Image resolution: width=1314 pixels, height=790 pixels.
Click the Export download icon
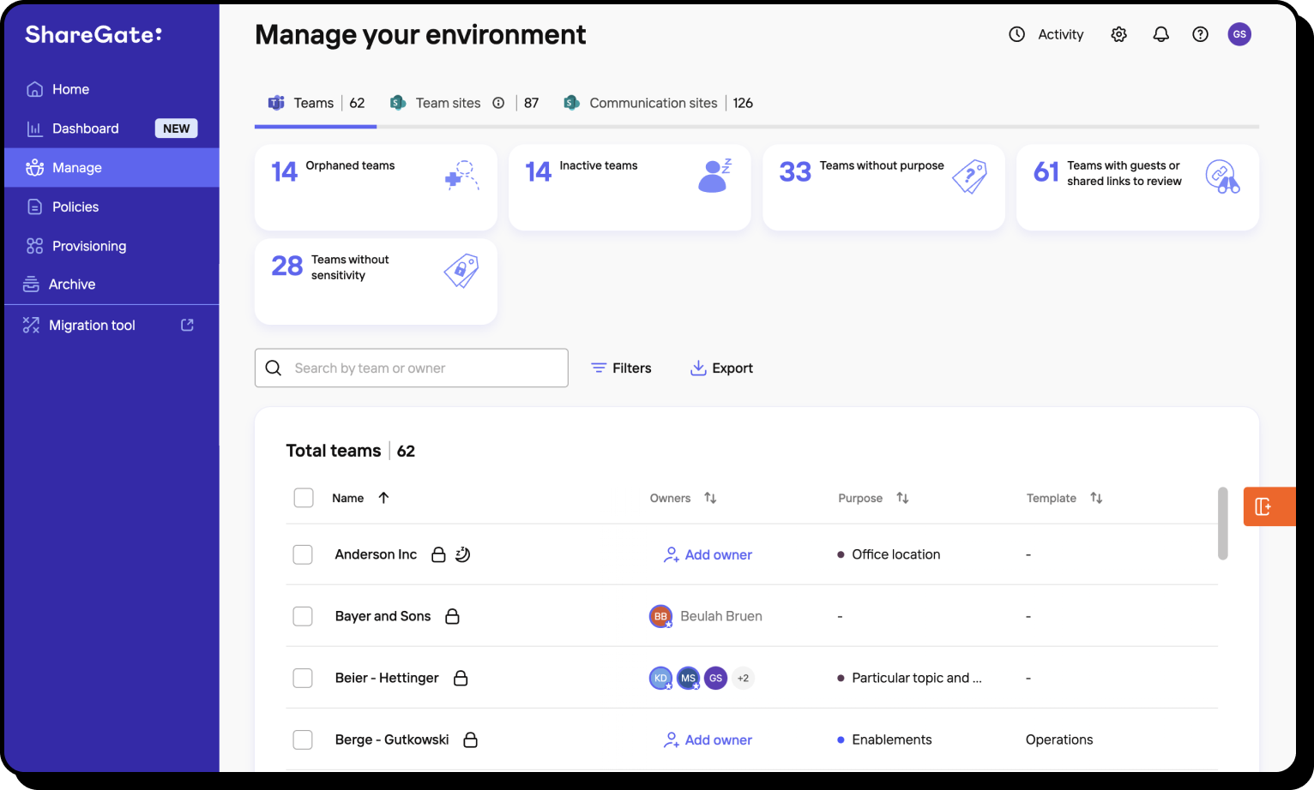point(698,368)
